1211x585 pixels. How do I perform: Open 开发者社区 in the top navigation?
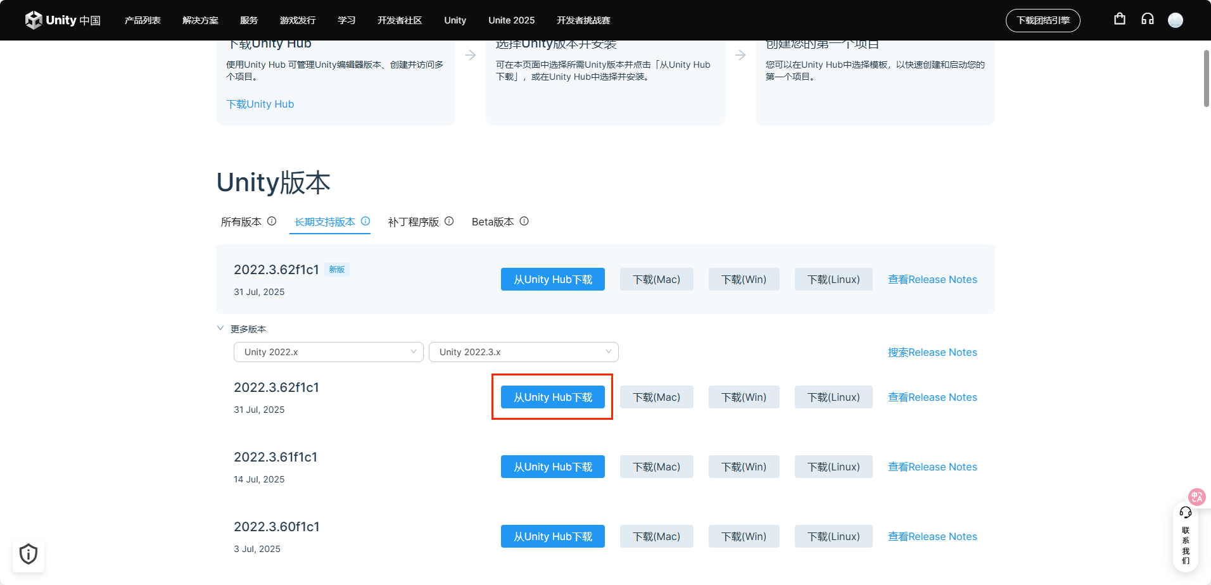click(x=399, y=20)
